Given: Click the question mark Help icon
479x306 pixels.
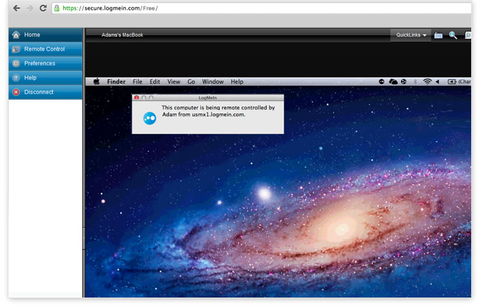Looking at the screenshot, I should tap(16, 77).
